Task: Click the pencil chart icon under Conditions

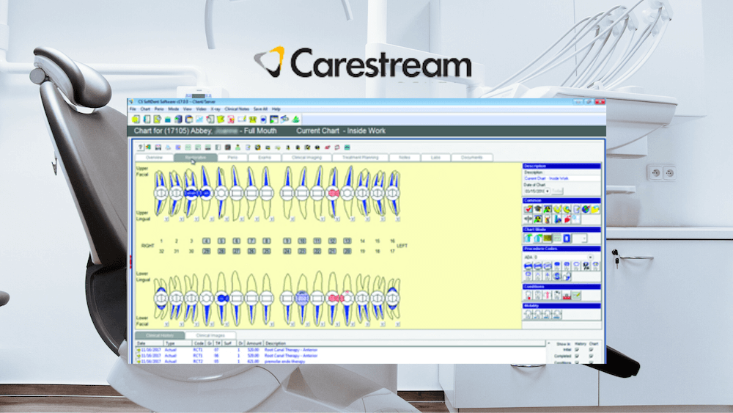Action: (x=576, y=296)
